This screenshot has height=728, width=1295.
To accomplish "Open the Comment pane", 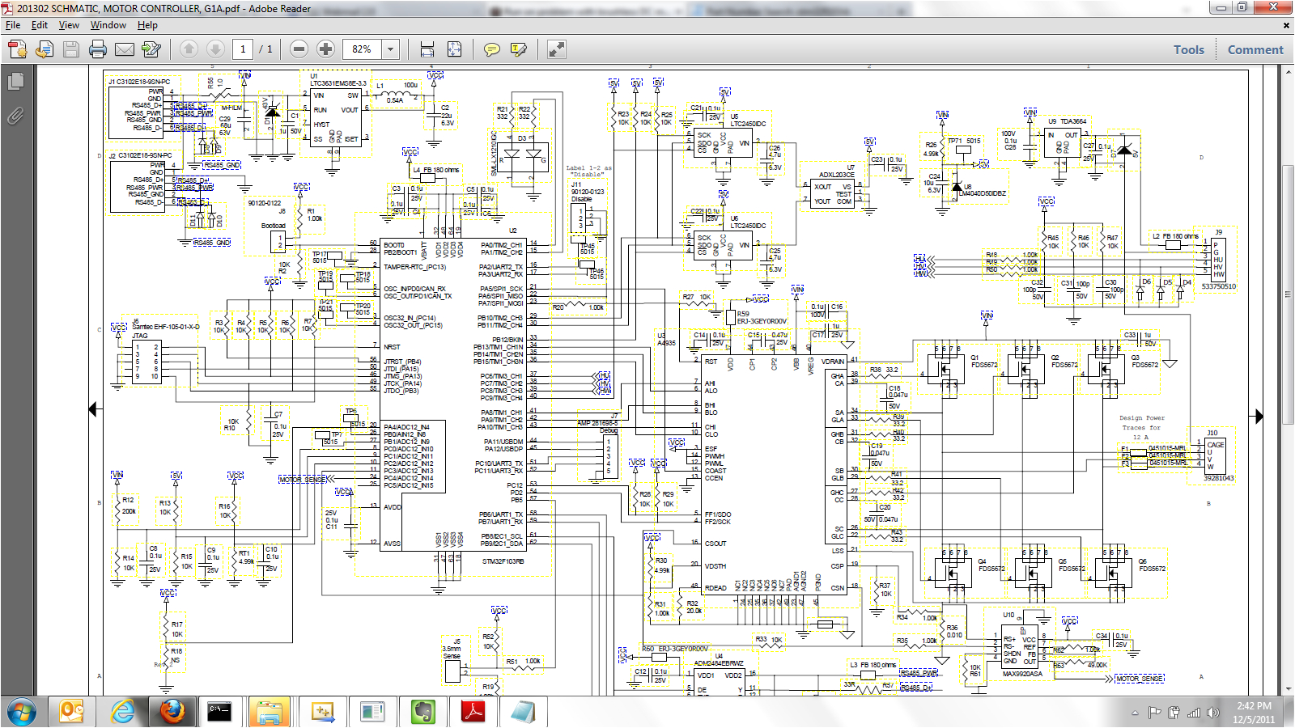I will pos(1255,49).
